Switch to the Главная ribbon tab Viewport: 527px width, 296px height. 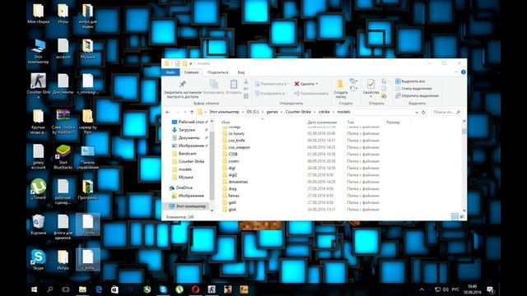tap(191, 72)
